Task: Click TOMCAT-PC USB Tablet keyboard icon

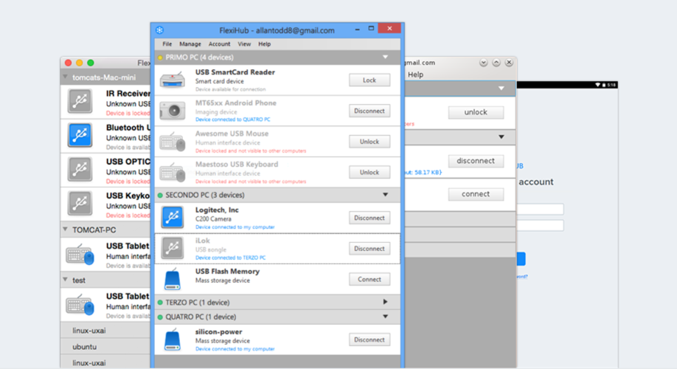Action: tap(80, 255)
